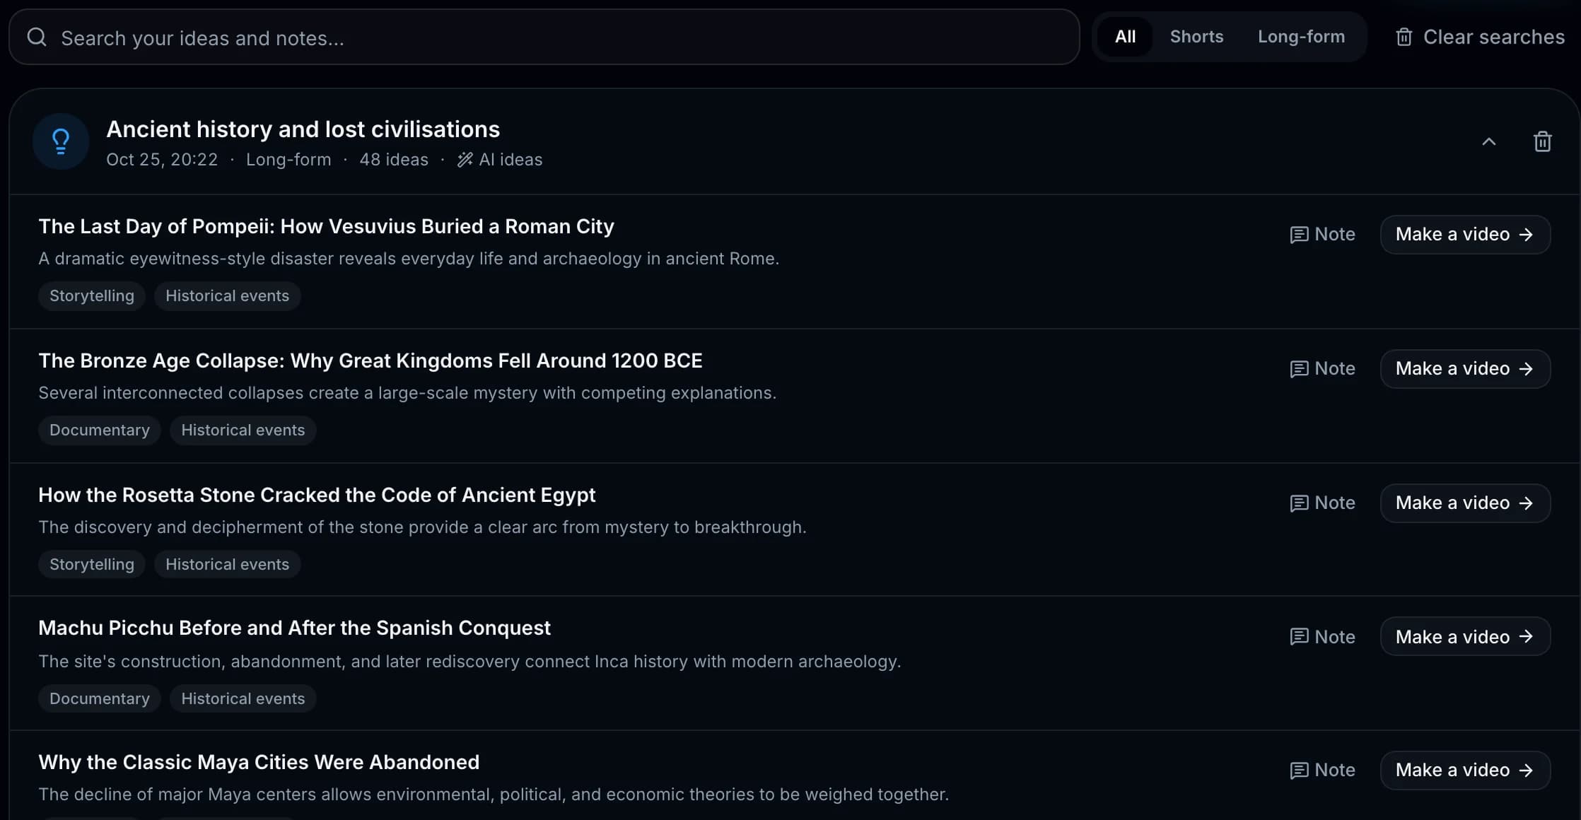Image resolution: width=1581 pixels, height=820 pixels.
Task: Click Historical events tag under Rosetta Stone idea
Action: (227, 564)
